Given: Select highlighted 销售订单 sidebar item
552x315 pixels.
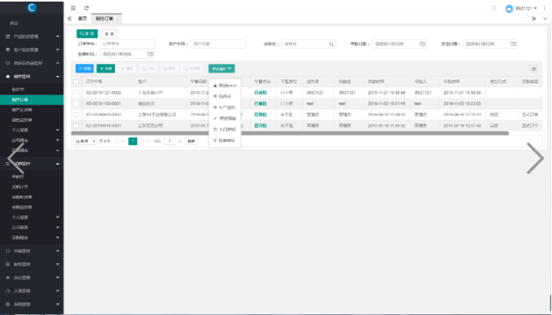Looking at the screenshot, I should [x=31, y=100].
